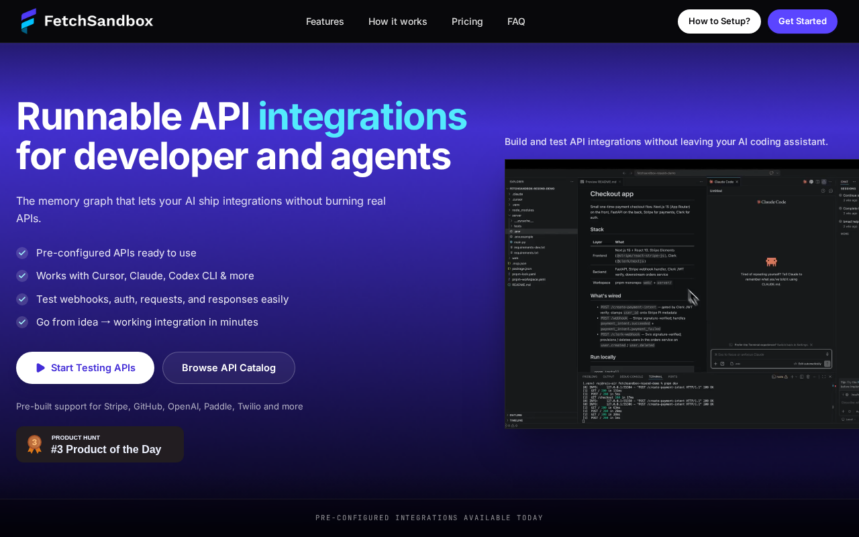Click text "Test webhooks, auth, requests, and responses easily"
859x537 pixels.
pos(162,299)
